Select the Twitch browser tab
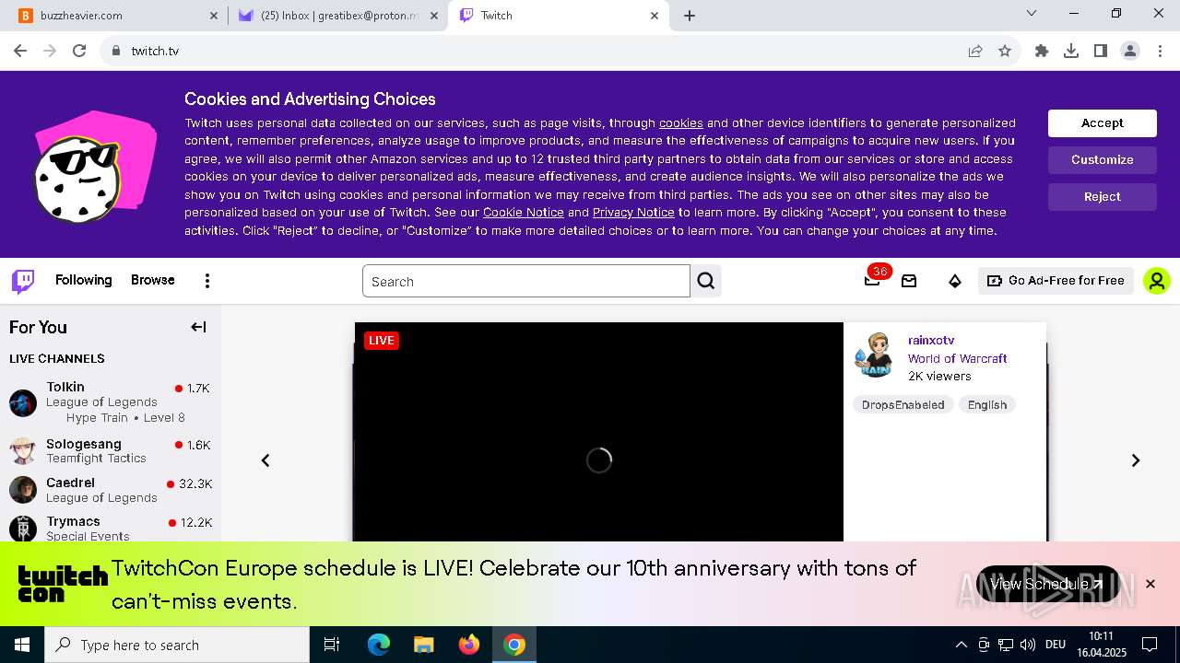Viewport: 1180px width, 663px height. tap(559, 16)
